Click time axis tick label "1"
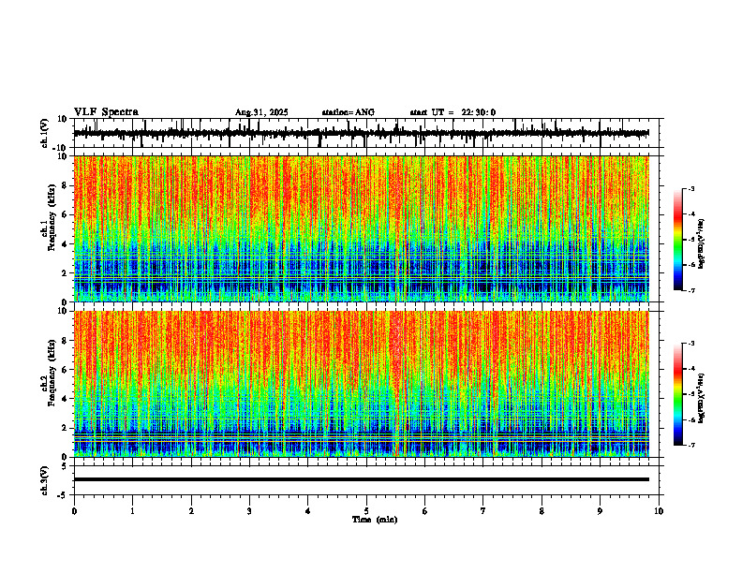 tap(132, 511)
